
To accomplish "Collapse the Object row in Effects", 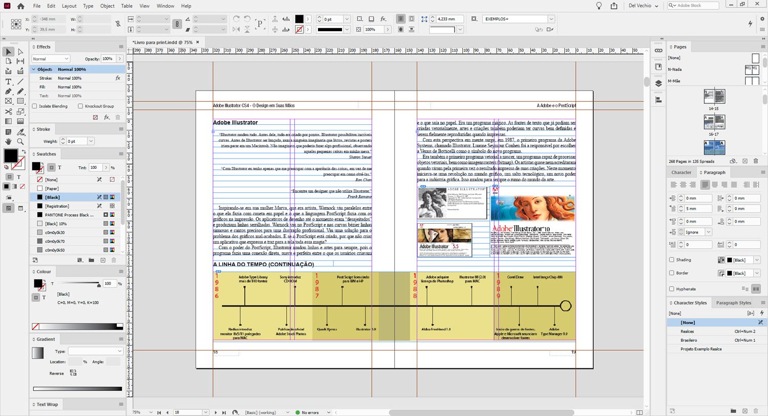I will point(34,69).
